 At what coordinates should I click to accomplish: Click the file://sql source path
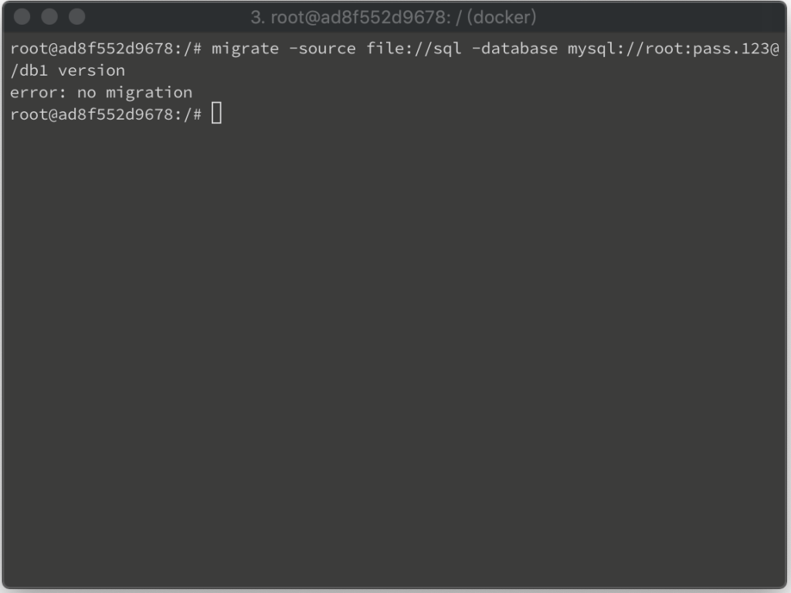click(414, 49)
